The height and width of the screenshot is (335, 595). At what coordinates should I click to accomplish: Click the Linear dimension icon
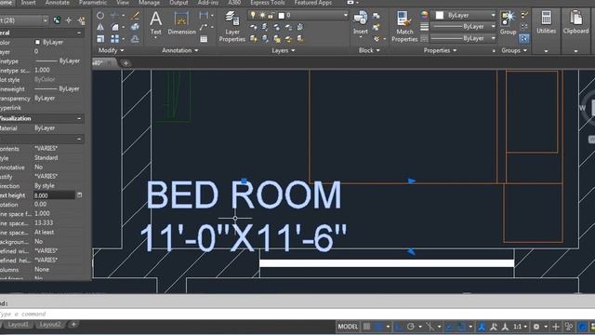click(x=204, y=16)
